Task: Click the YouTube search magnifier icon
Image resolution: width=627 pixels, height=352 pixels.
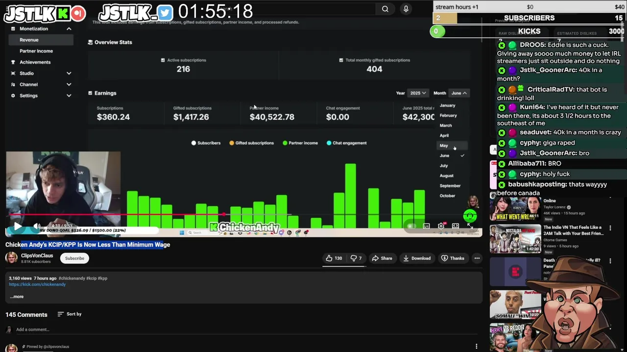Action: point(385,9)
